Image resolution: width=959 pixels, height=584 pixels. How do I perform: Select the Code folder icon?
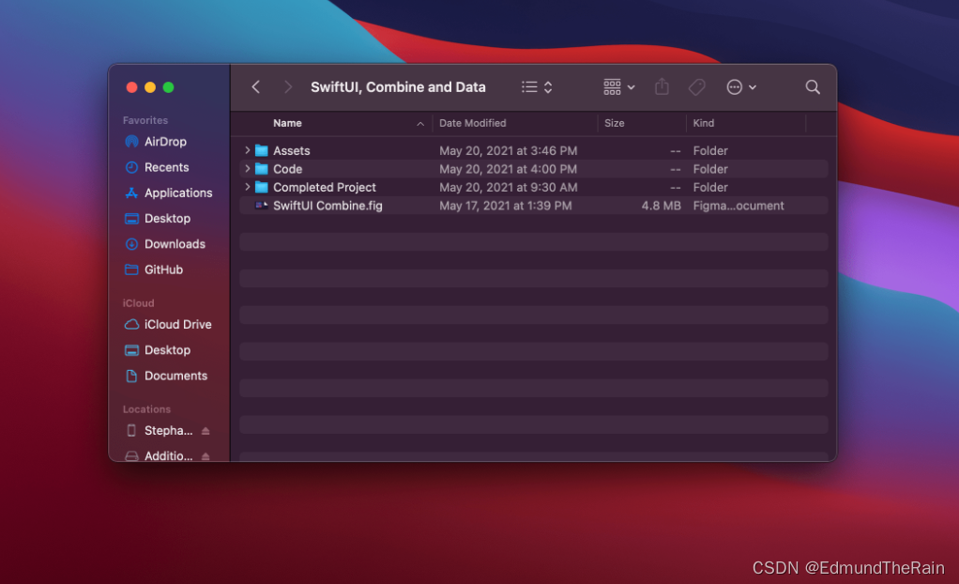click(262, 169)
